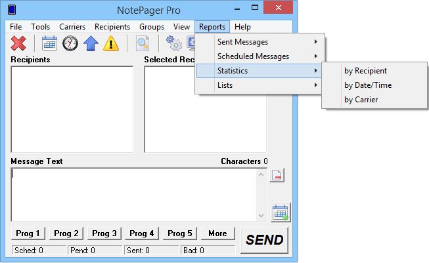Maximize the NotePager Pro window
The image size is (429, 263).
click(255, 8)
